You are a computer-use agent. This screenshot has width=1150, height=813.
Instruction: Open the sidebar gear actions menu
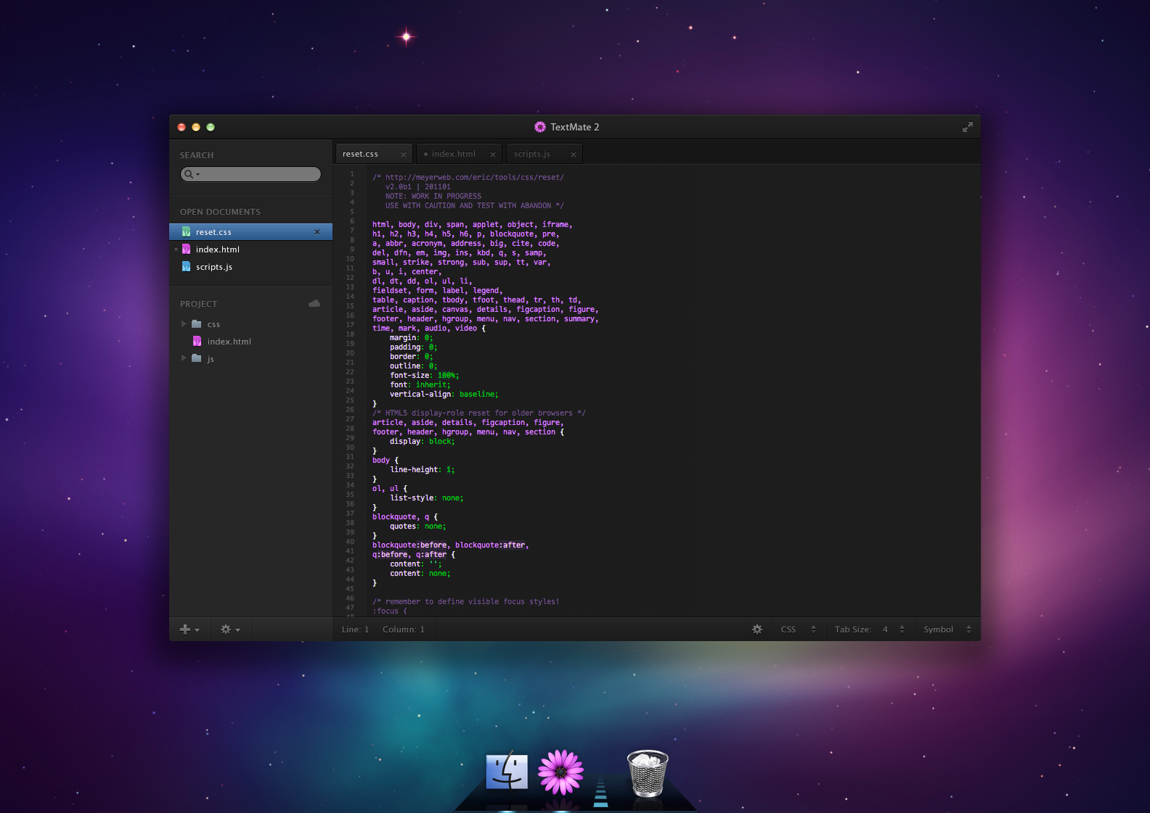coord(230,630)
